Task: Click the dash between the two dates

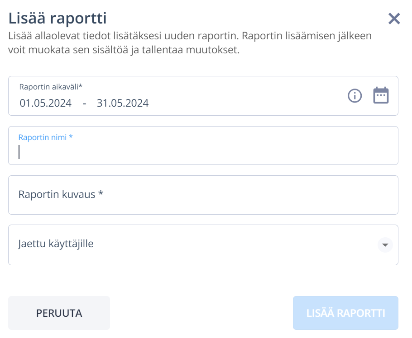Action: pyautogui.click(x=84, y=103)
